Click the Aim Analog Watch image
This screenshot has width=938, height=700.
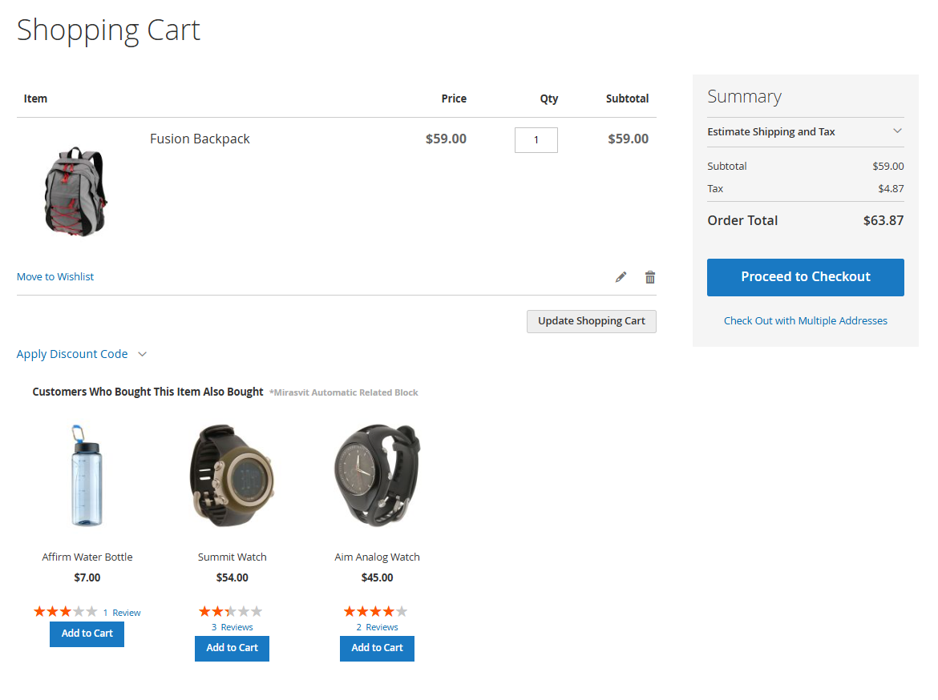click(377, 475)
